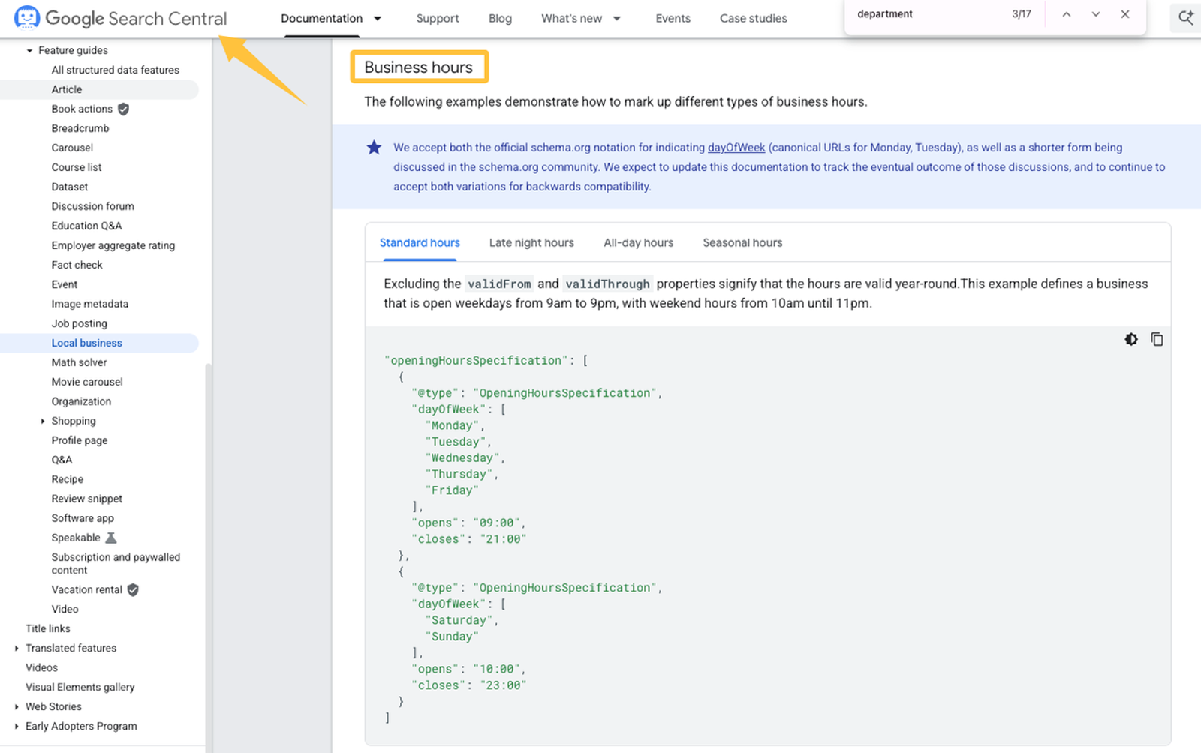Open the Carousel guide
Screen dimensions: 1201x753
[x=72, y=148]
